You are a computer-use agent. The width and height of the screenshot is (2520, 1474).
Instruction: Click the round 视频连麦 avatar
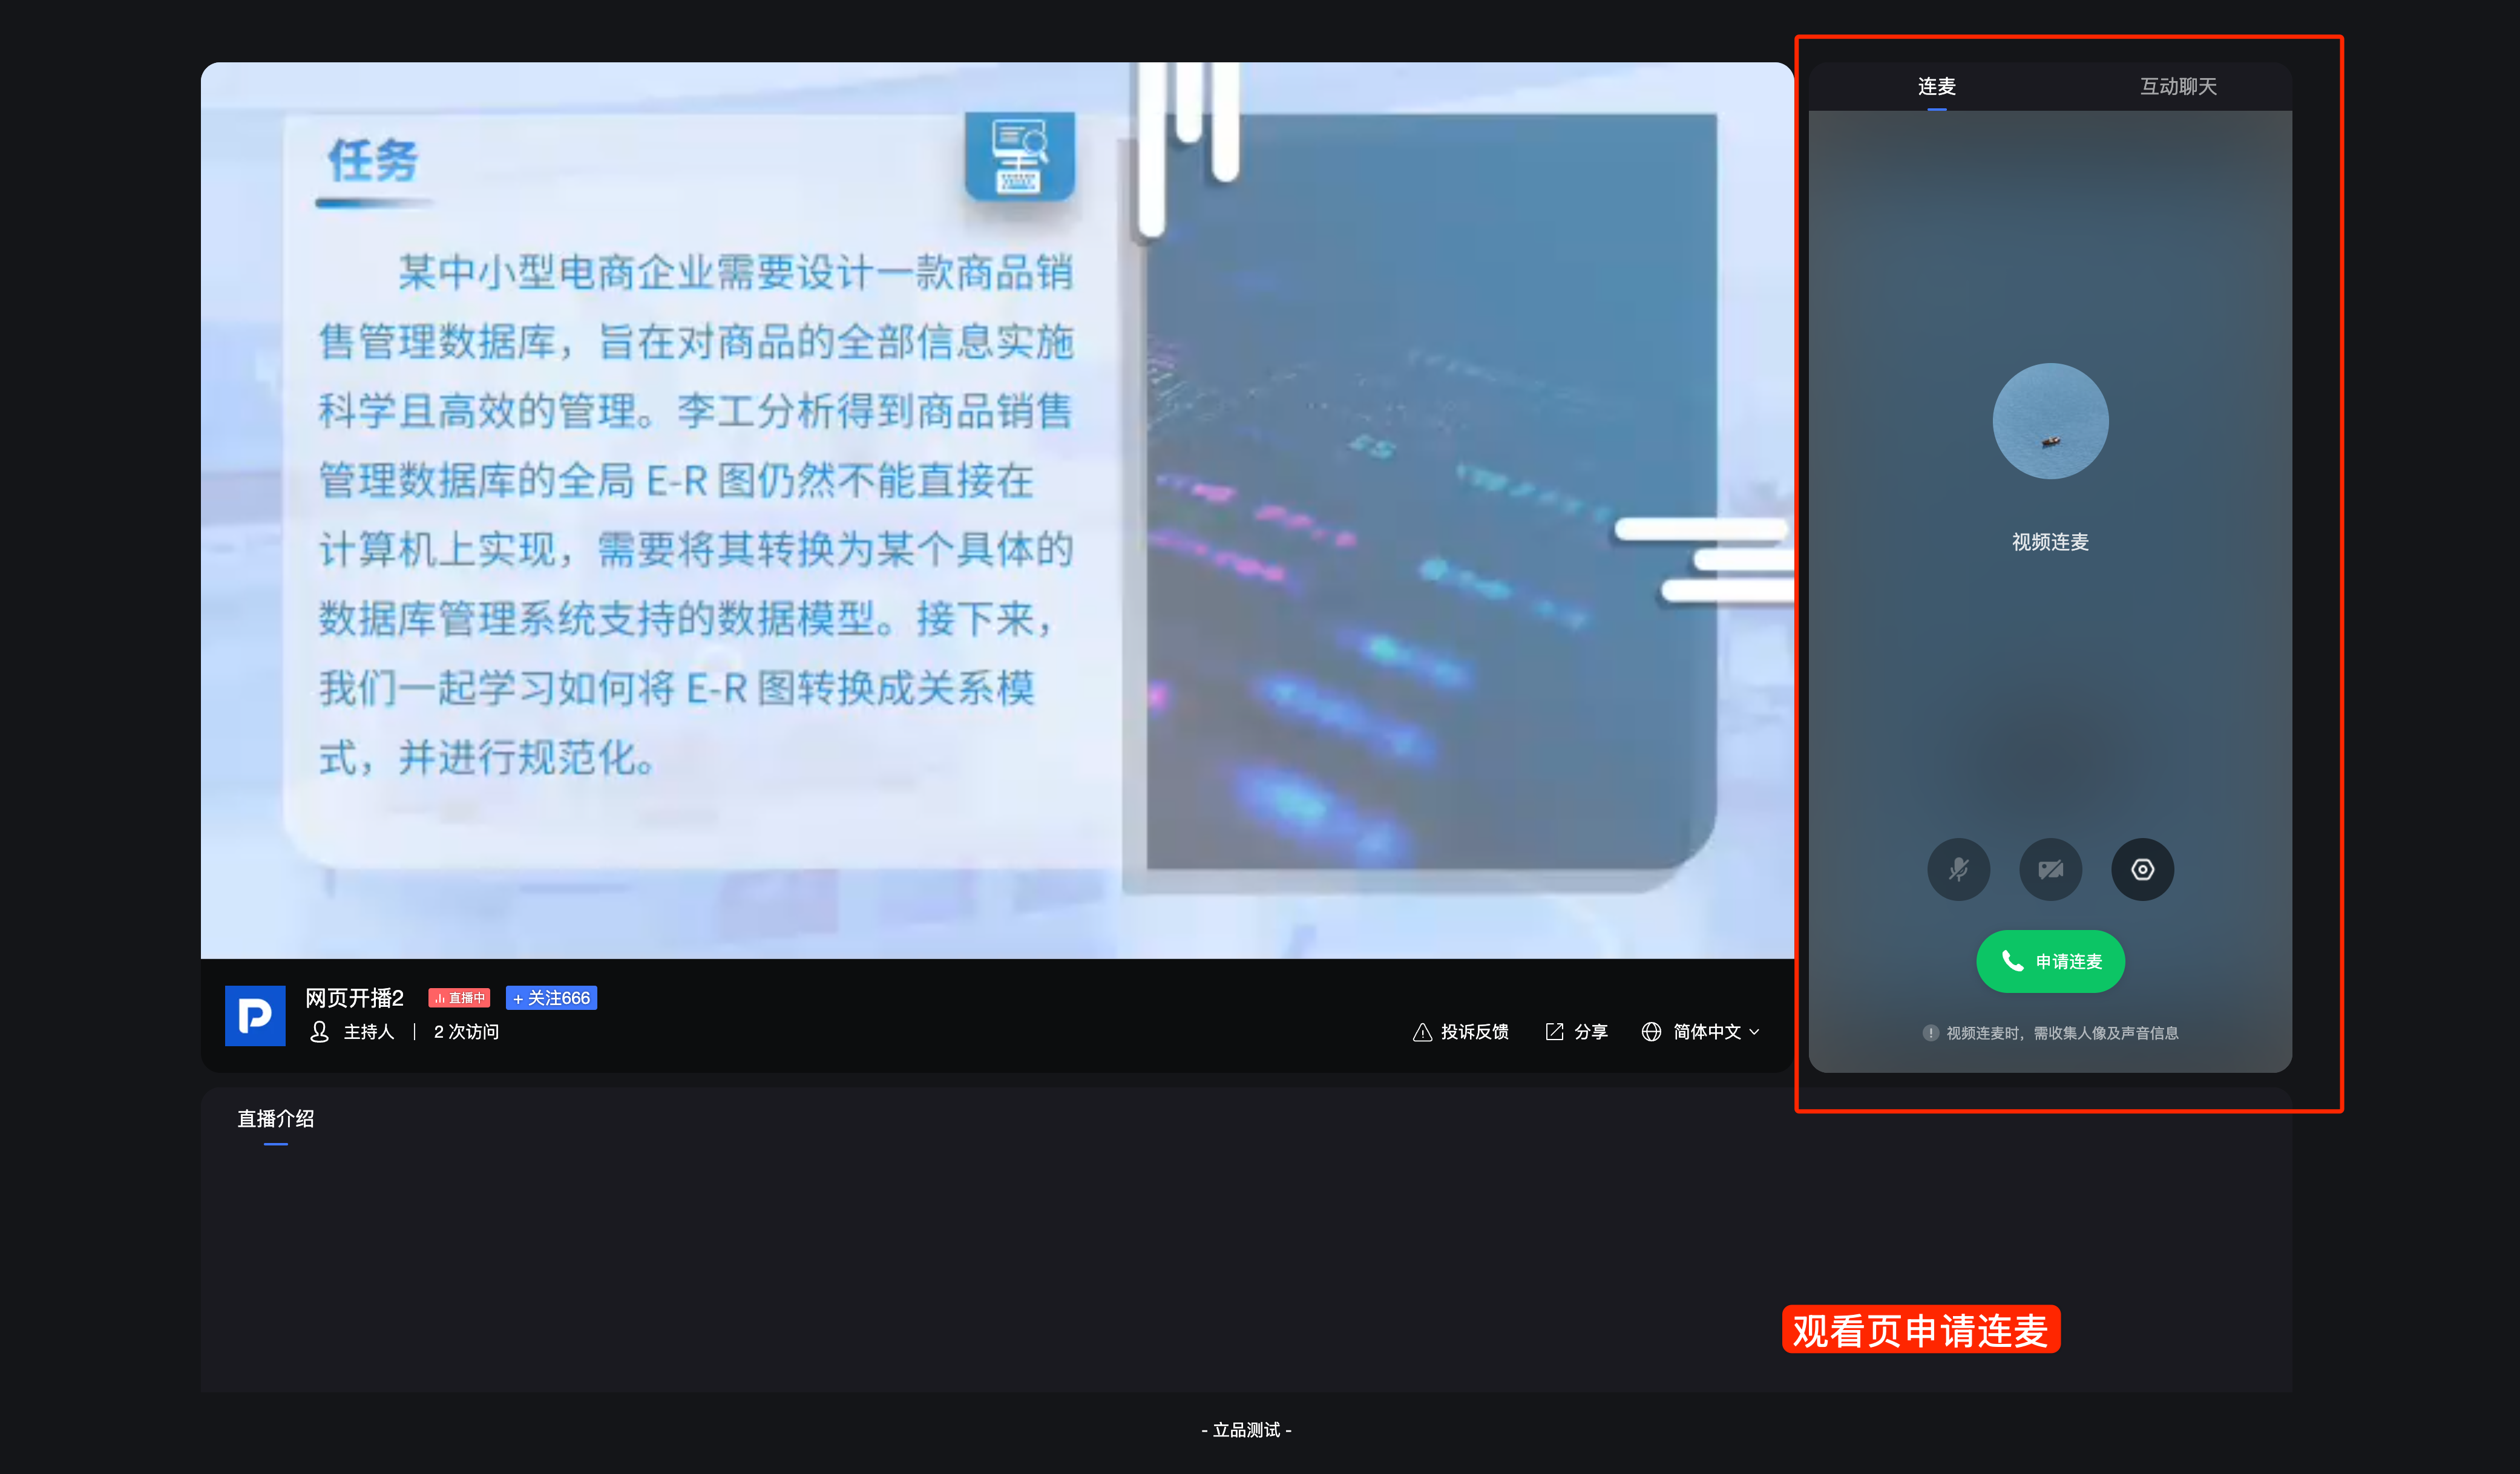pos(2050,421)
